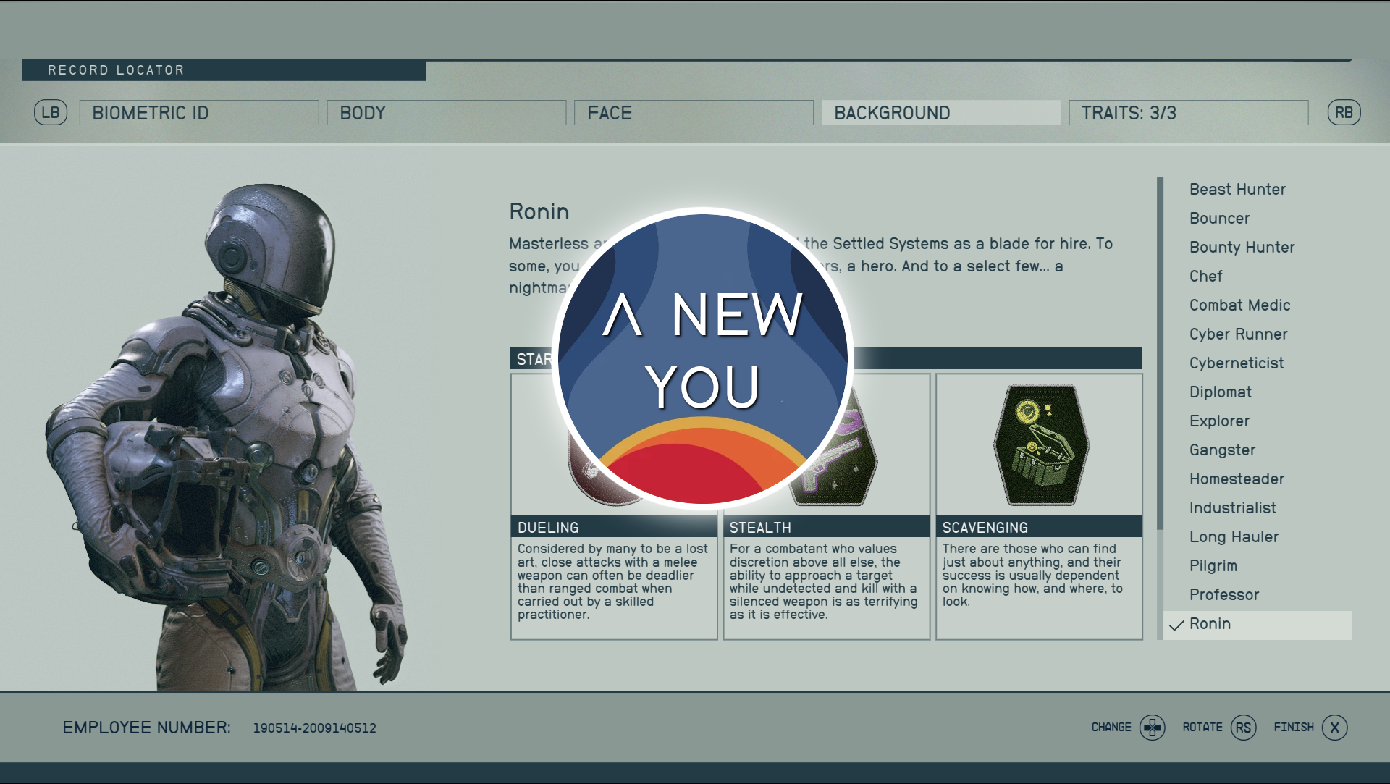Select the Background tab

coord(941,113)
